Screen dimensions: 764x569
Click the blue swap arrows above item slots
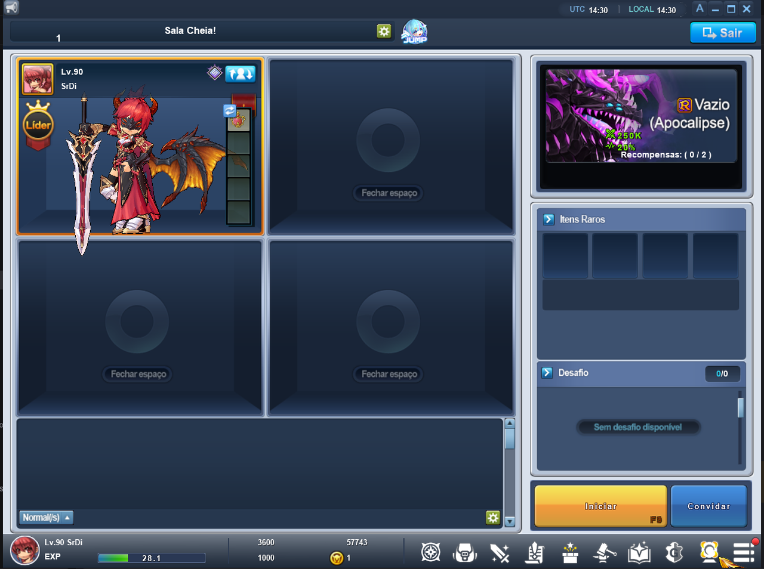click(x=230, y=111)
